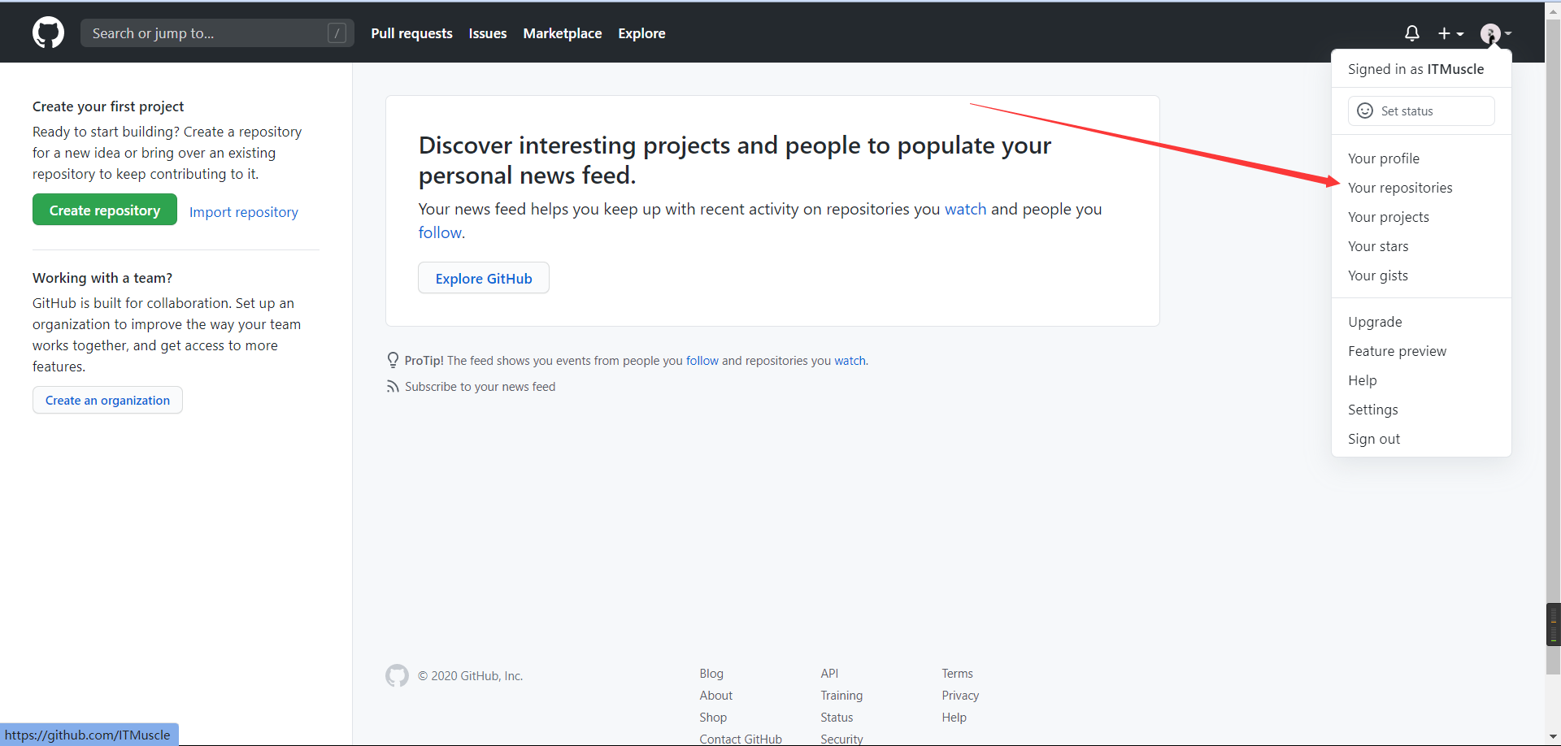Click the gray GitHub logo in footer
The image size is (1561, 746).
(397, 675)
